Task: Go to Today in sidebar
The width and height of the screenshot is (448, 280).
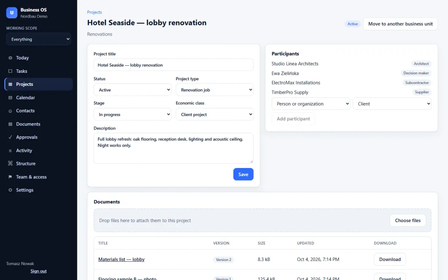Action: pos(38,58)
